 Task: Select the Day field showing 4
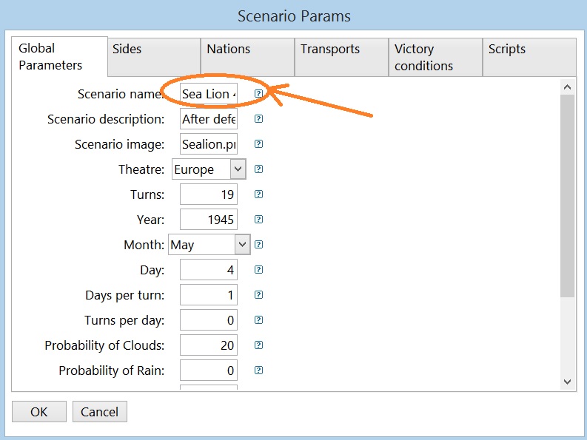[x=209, y=270]
